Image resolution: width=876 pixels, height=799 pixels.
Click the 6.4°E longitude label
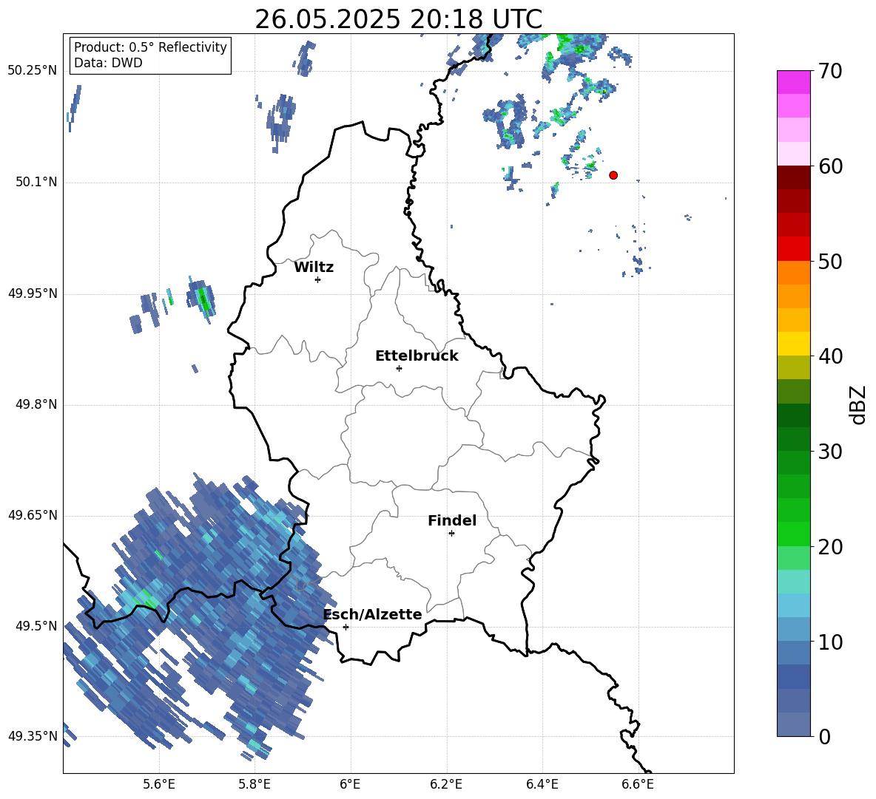(x=542, y=785)
